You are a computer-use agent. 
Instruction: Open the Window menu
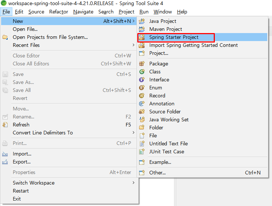[163, 12]
